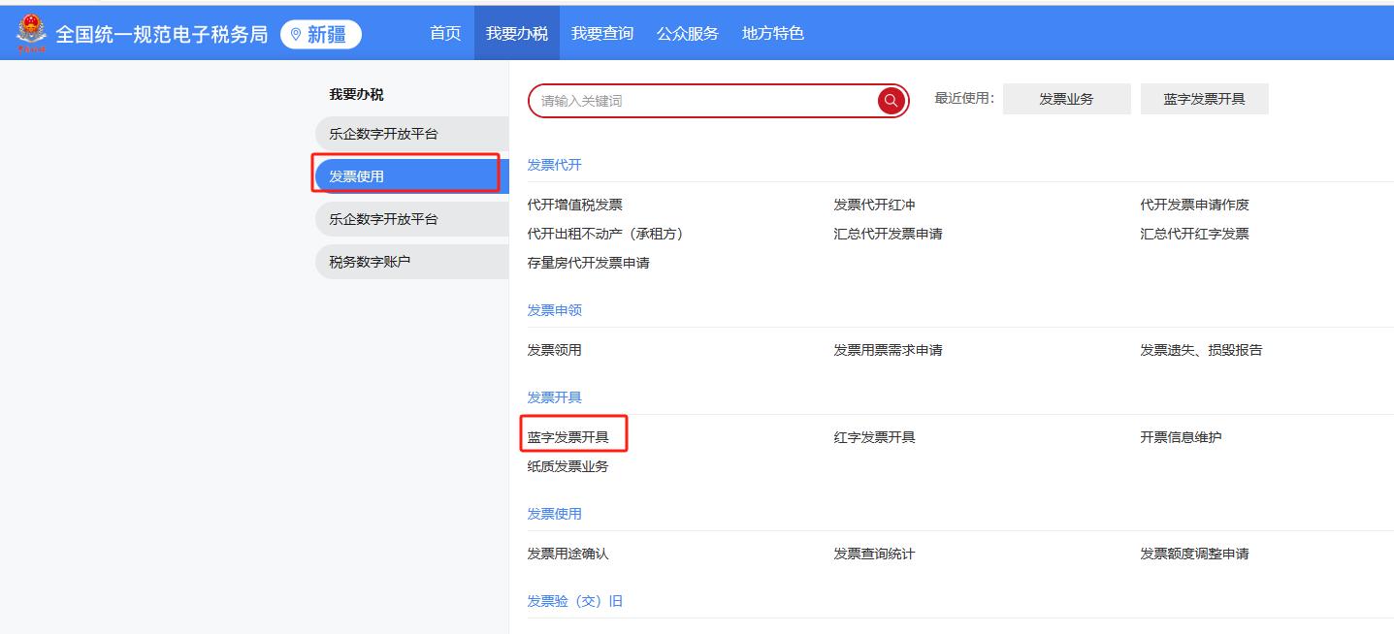Open 汇总代开发票申请 link
Image resolution: width=1394 pixels, height=634 pixels.
[888, 234]
